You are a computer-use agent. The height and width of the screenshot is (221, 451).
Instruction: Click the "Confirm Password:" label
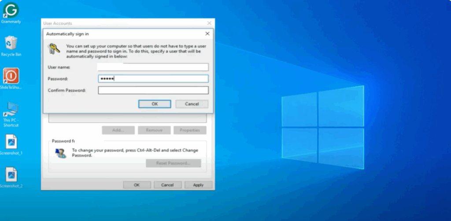67,91
